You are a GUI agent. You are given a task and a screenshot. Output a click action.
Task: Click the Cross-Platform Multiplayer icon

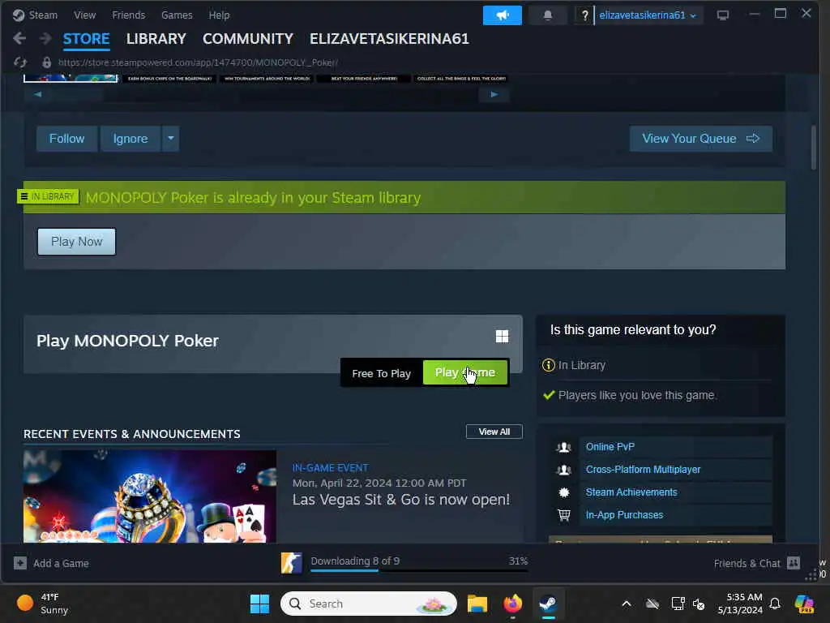564,470
